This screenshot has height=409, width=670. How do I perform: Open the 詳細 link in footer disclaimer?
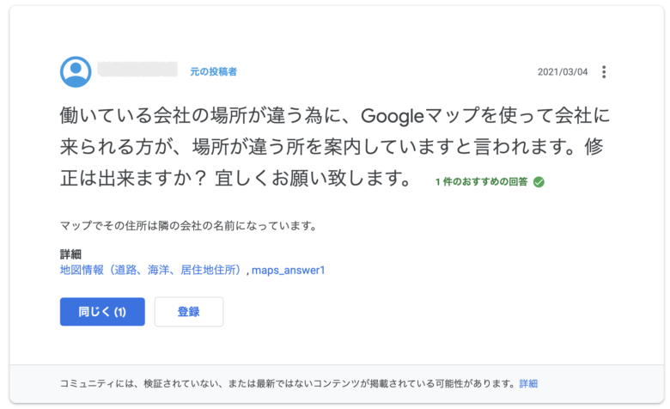click(528, 384)
